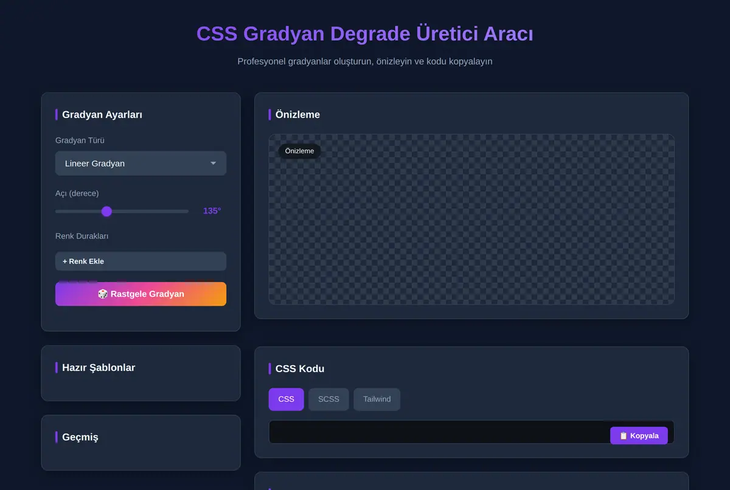Click the Açı angle slider handle
The height and width of the screenshot is (490, 730).
(x=106, y=211)
